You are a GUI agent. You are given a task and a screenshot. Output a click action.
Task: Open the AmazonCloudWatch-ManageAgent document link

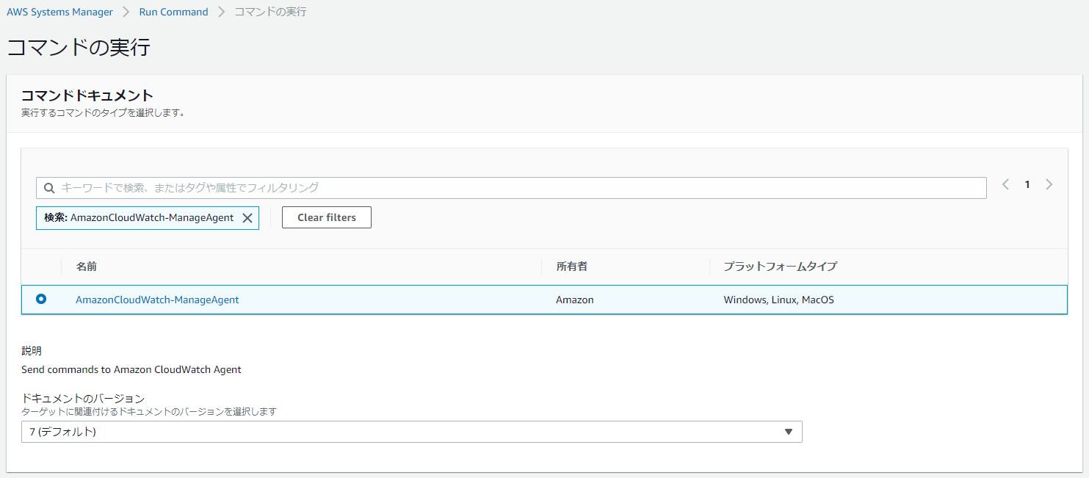157,300
